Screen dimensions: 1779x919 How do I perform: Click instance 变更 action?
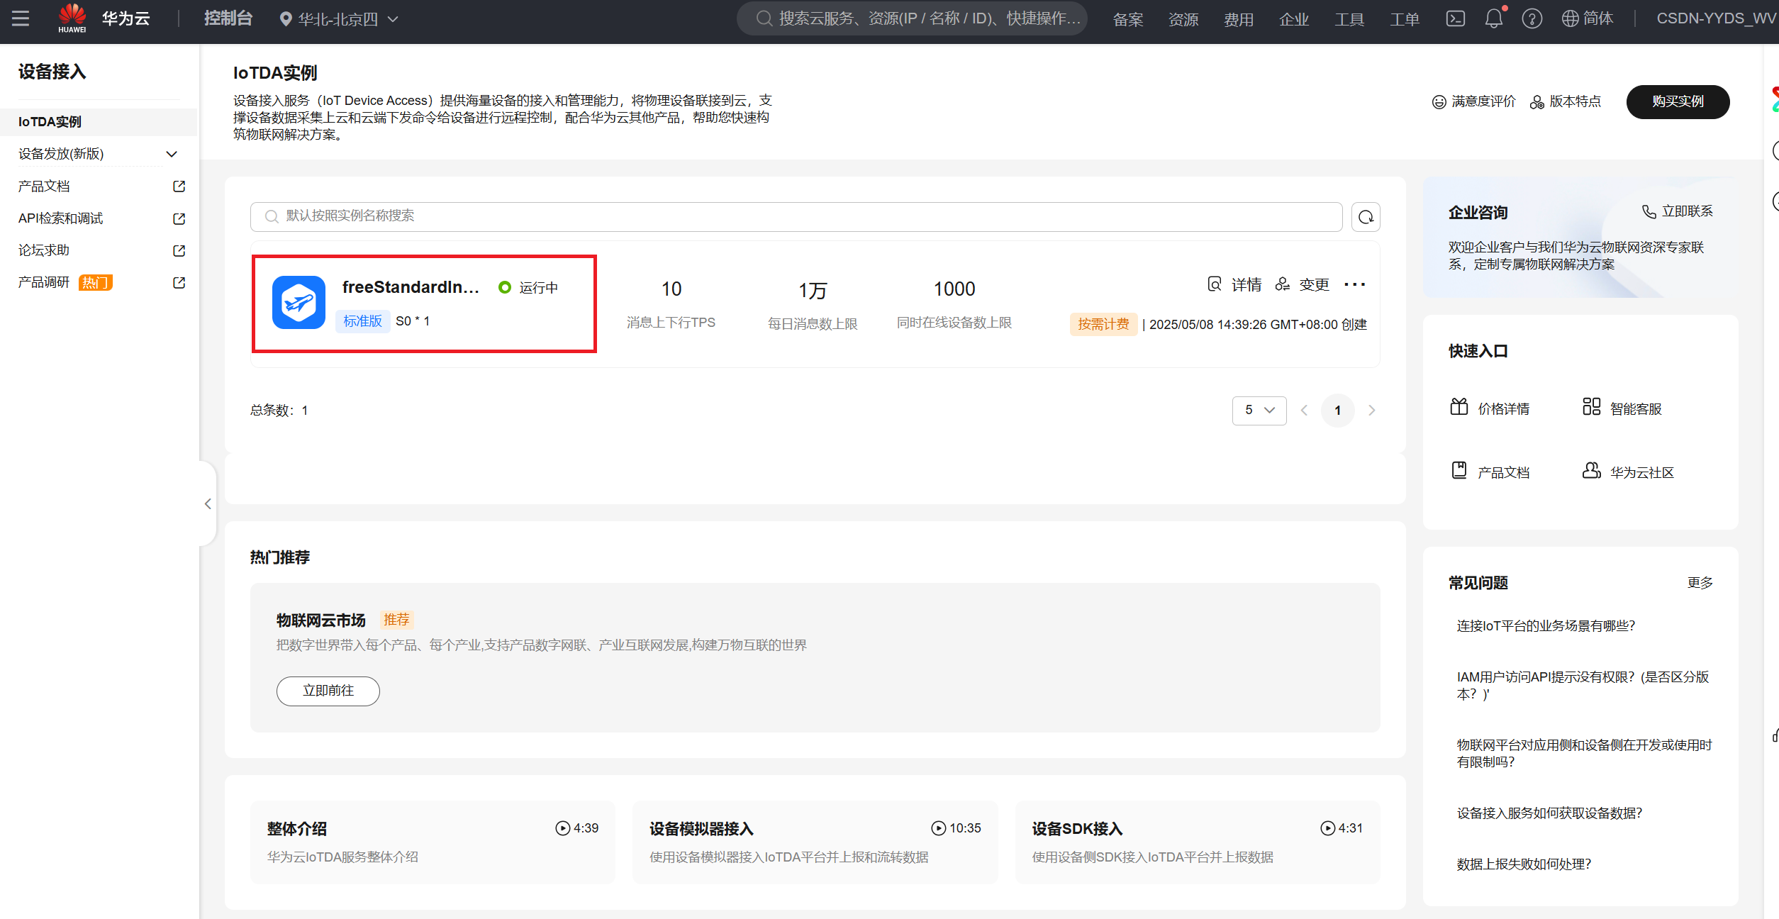coord(1302,285)
